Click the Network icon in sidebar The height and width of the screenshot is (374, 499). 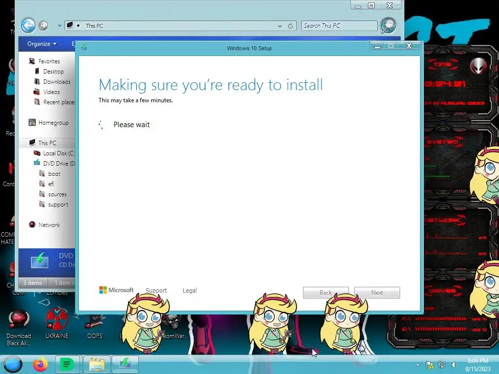pos(32,225)
